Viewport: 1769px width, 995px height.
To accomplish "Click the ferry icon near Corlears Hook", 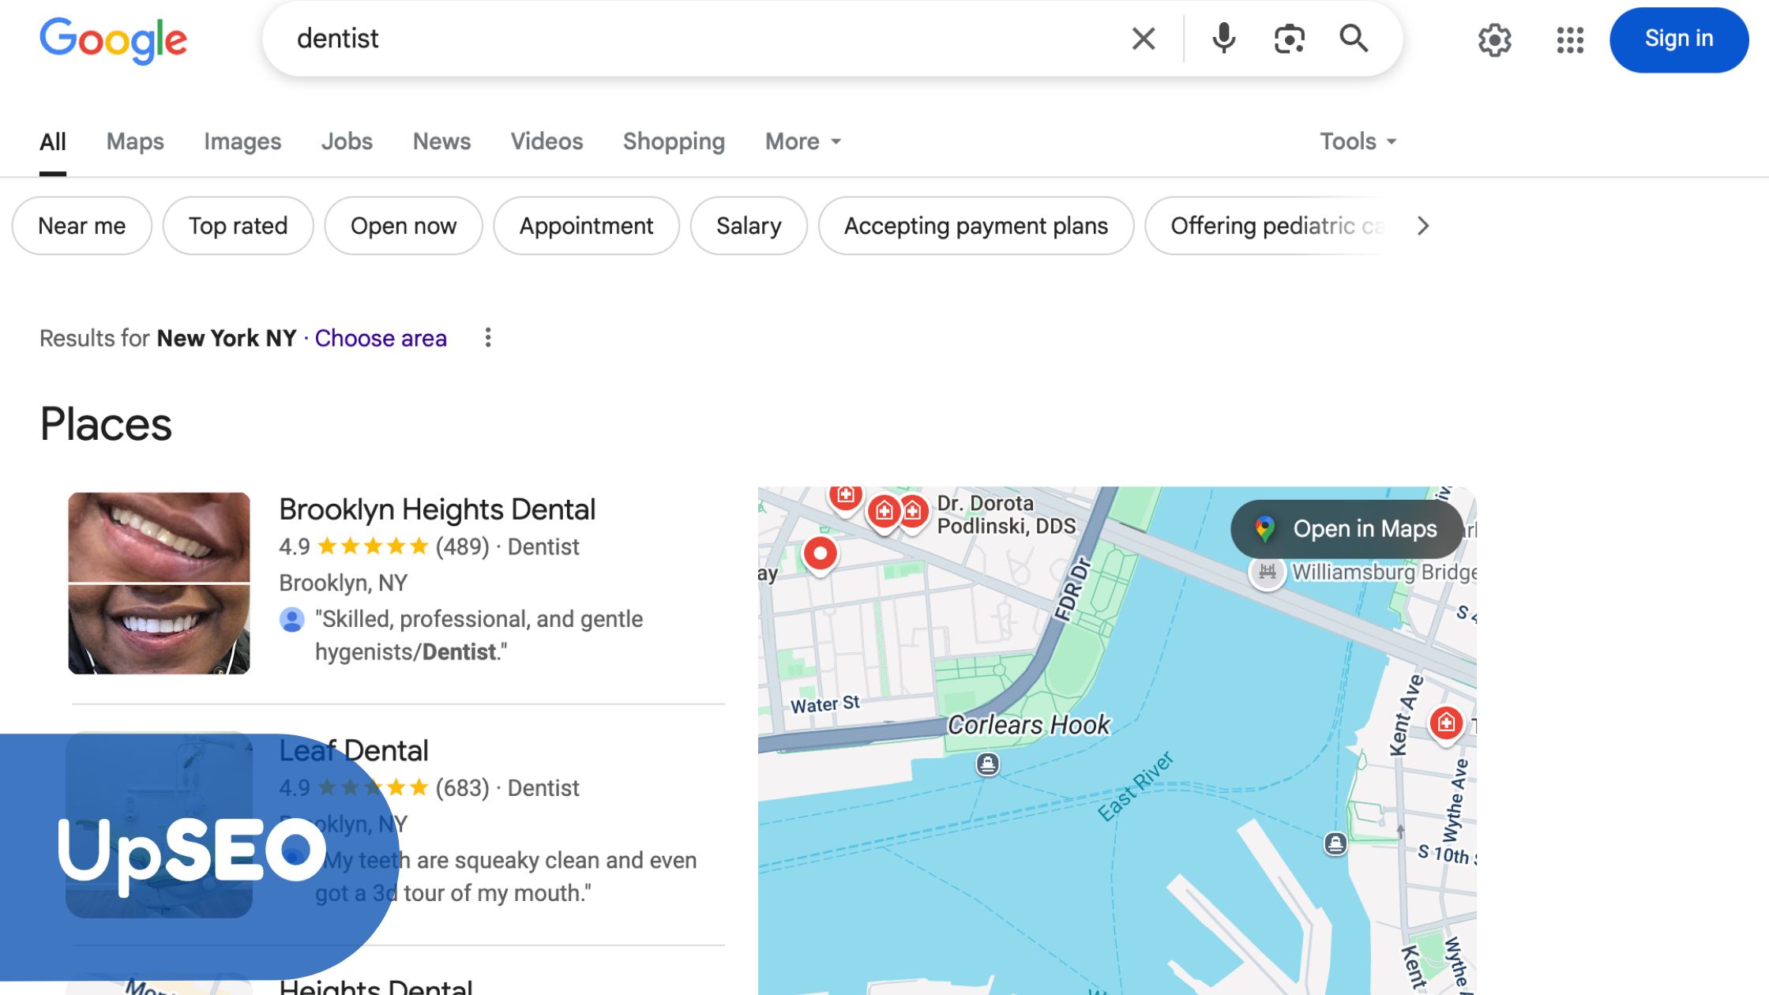I will (x=987, y=764).
